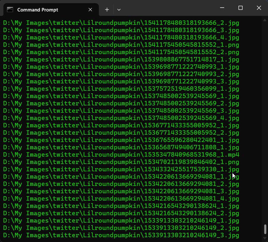Click the scrollbar down arrow
Image resolution: width=268 pixels, height=242 pixels.
point(265,238)
